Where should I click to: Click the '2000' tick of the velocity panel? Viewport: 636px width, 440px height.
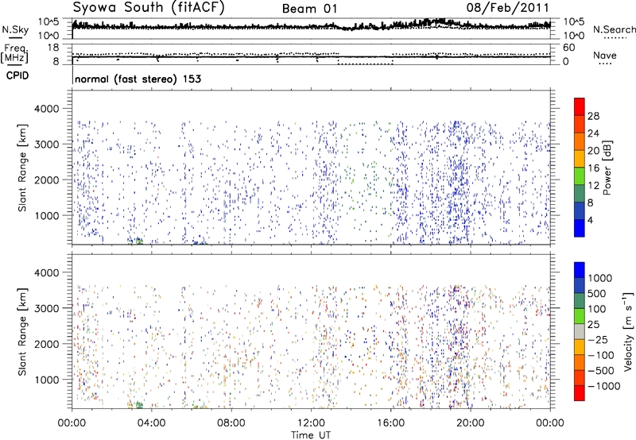pyautogui.click(x=46, y=344)
